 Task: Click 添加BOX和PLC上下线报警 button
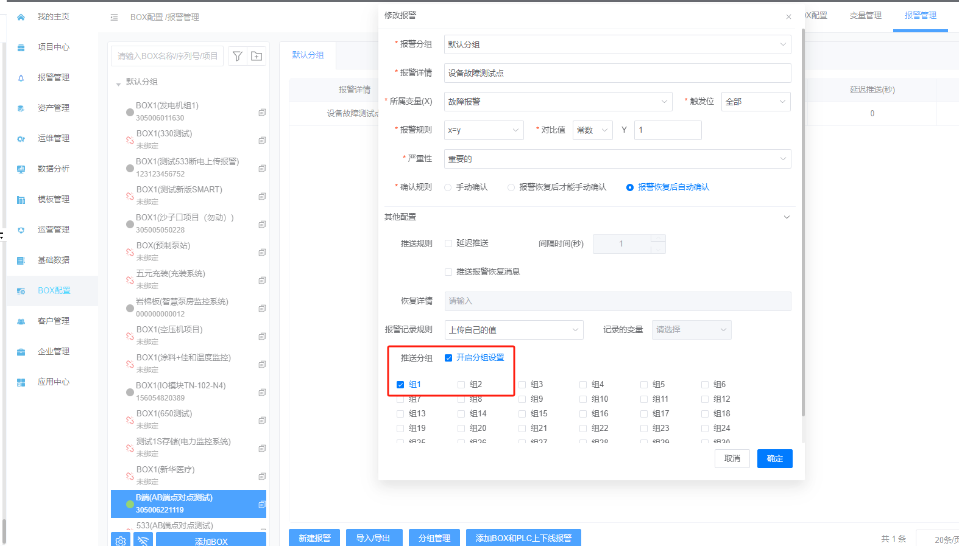click(x=523, y=537)
